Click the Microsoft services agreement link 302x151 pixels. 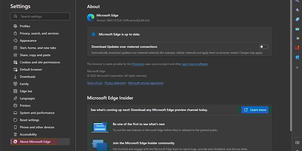pyautogui.click(x=146, y=83)
